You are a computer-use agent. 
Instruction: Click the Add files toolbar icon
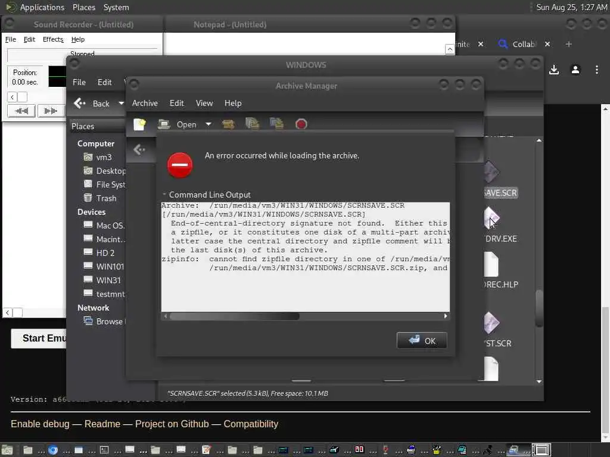point(253,124)
